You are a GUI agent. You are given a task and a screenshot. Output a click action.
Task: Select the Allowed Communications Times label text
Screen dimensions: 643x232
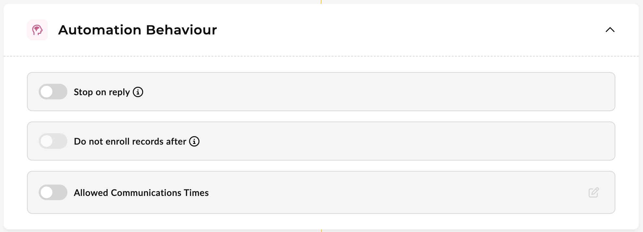click(x=141, y=193)
